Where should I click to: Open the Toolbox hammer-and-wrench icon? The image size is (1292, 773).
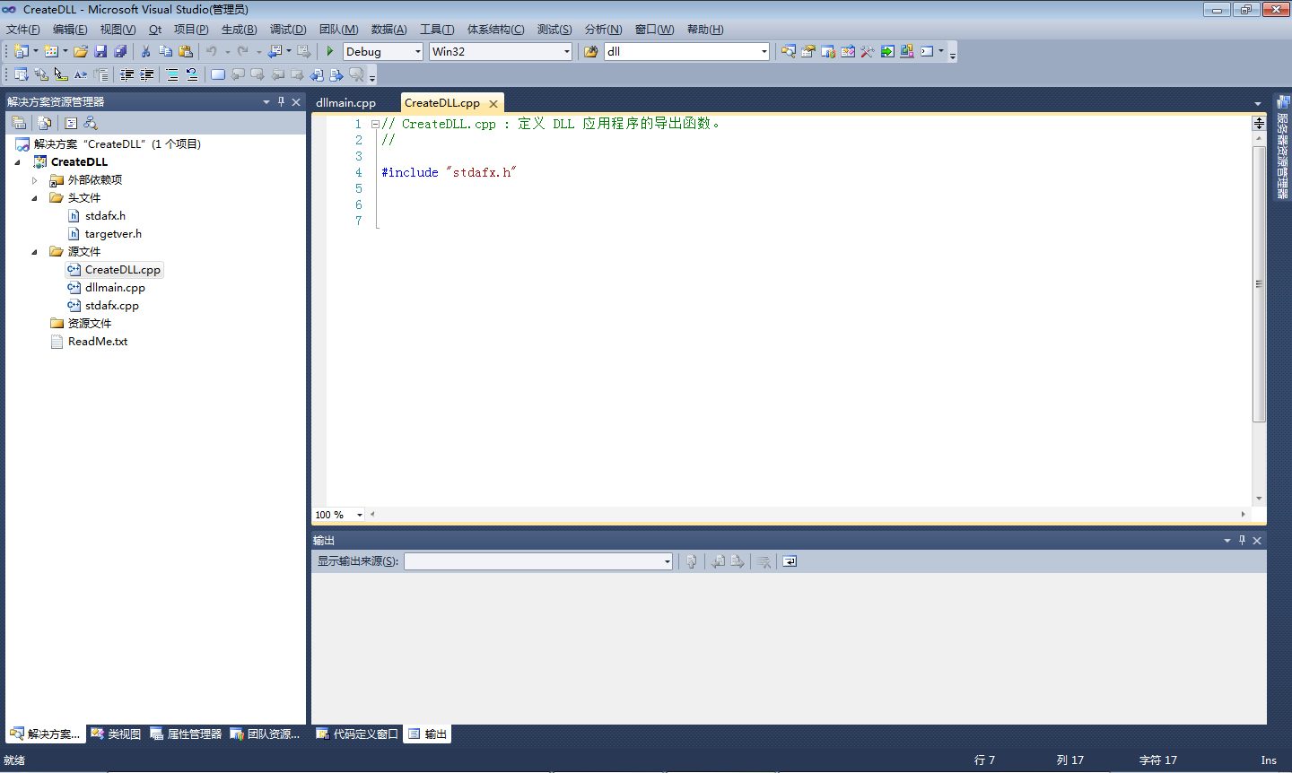(868, 51)
